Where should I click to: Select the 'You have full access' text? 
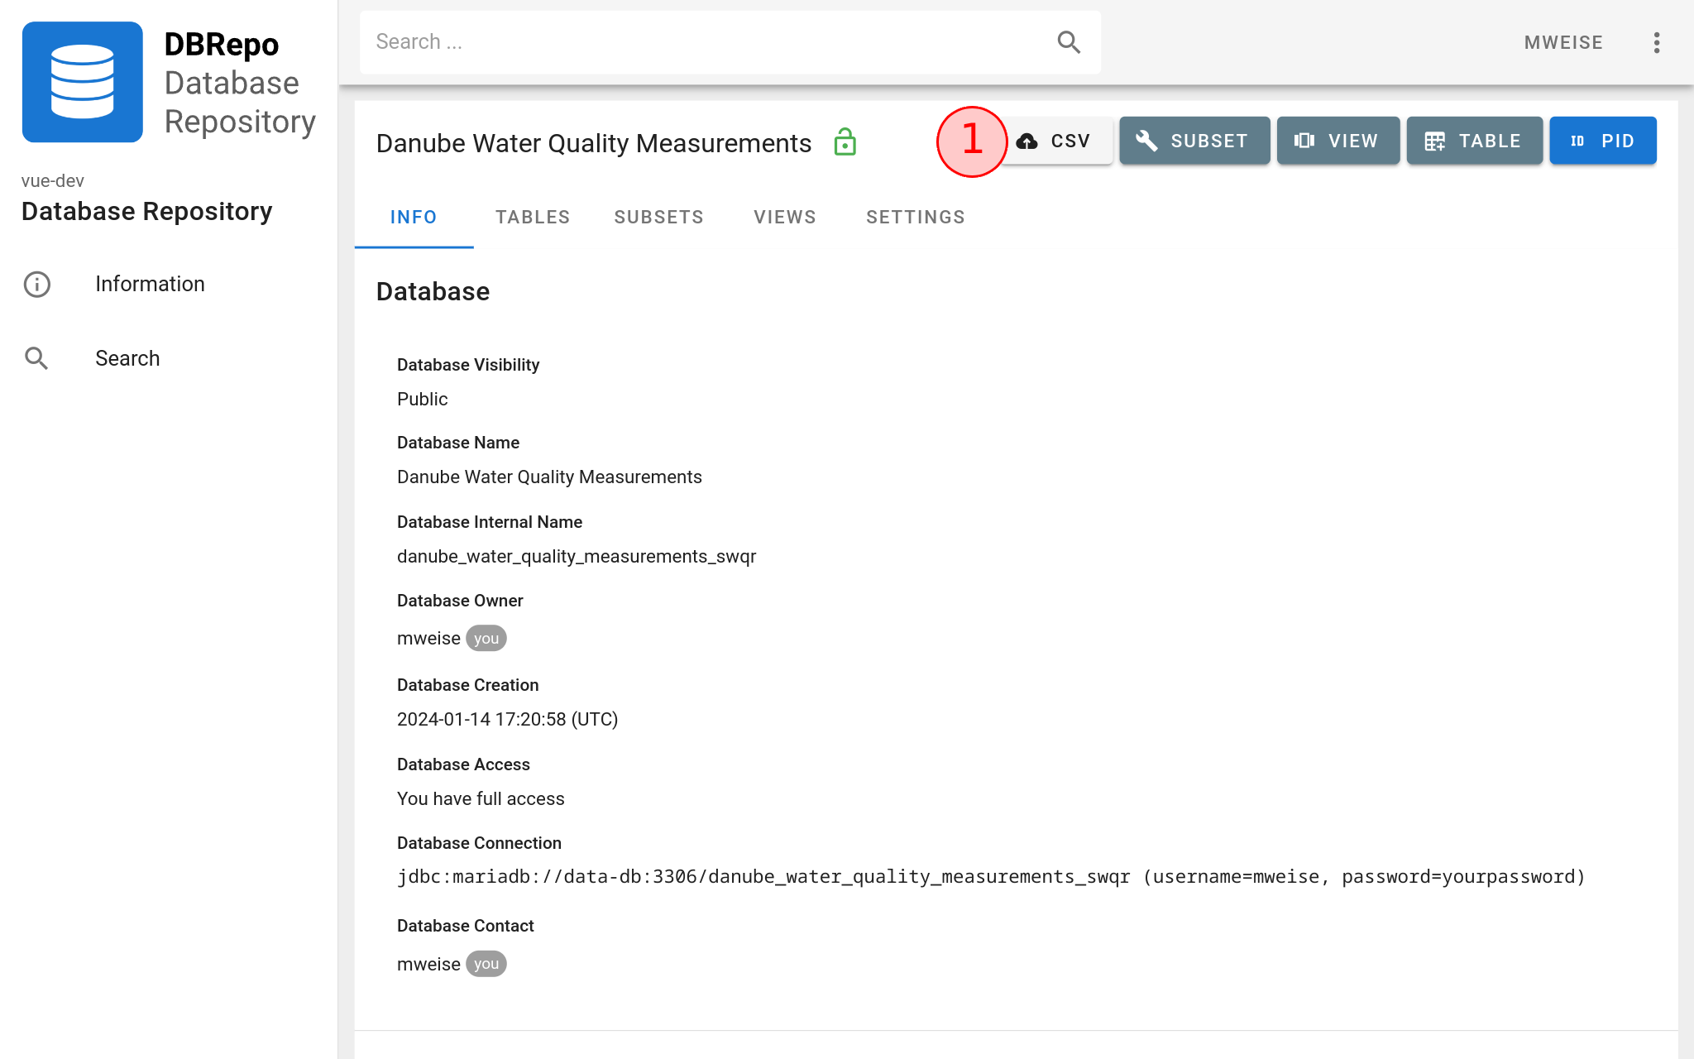pos(481,798)
